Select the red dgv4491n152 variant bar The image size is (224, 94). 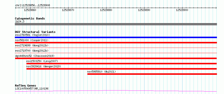pyautogui.click(x=116, y=58)
